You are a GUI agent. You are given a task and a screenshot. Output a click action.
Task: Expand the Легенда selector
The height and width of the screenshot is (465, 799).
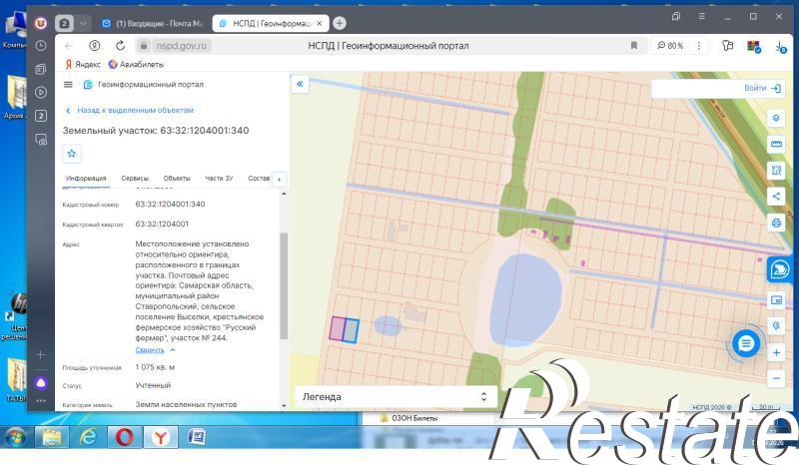click(395, 397)
